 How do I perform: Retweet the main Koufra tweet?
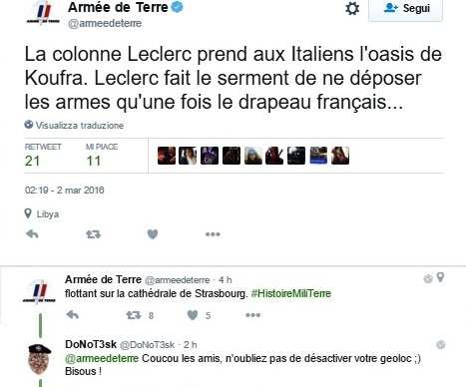coord(93,234)
